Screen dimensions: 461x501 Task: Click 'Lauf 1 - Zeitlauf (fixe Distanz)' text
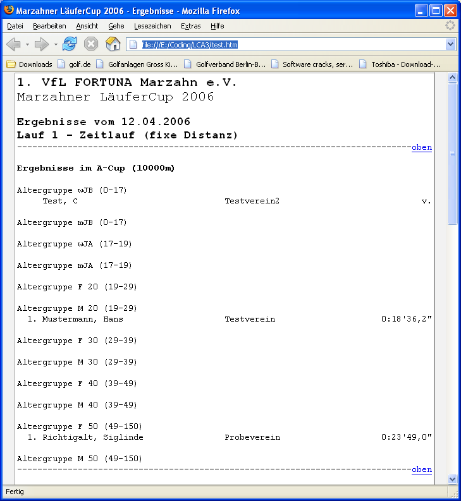click(x=127, y=135)
